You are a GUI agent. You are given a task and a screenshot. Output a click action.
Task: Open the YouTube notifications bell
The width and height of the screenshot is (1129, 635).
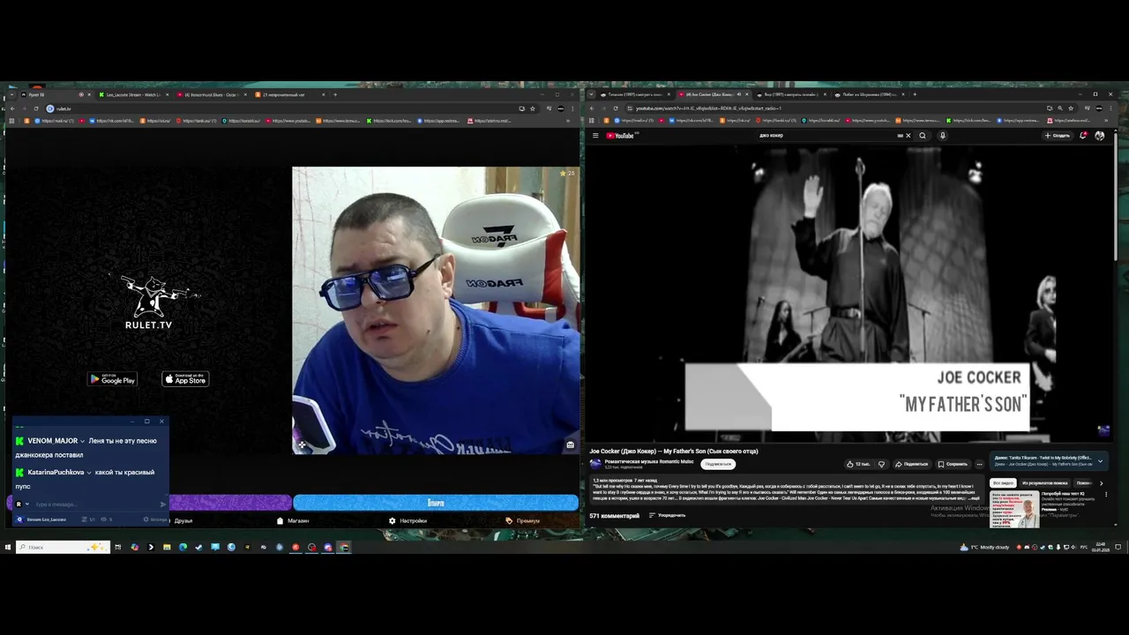click(1083, 136)
